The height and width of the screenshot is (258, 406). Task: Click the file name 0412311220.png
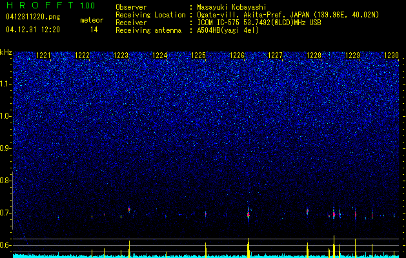[33, 17]
